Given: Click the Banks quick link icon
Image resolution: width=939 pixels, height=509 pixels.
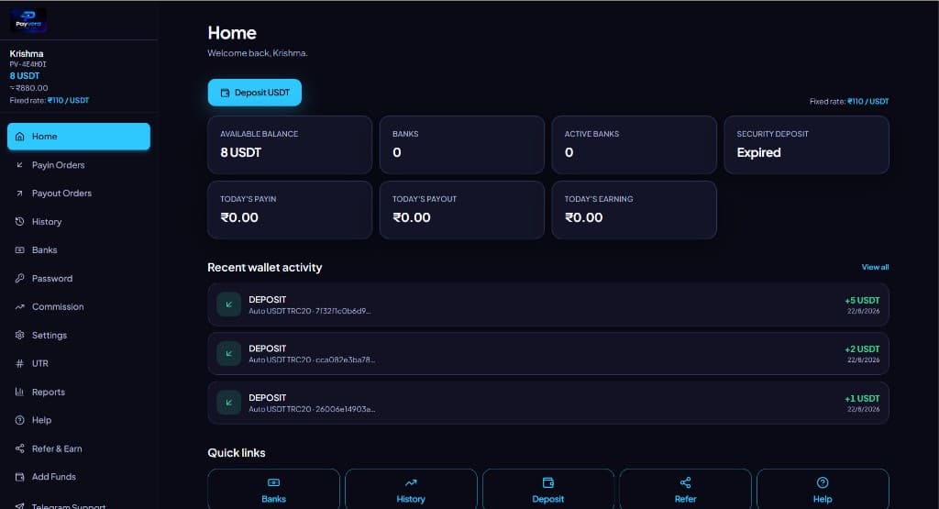Looking at the screenshot, I should tap(273, 482).
